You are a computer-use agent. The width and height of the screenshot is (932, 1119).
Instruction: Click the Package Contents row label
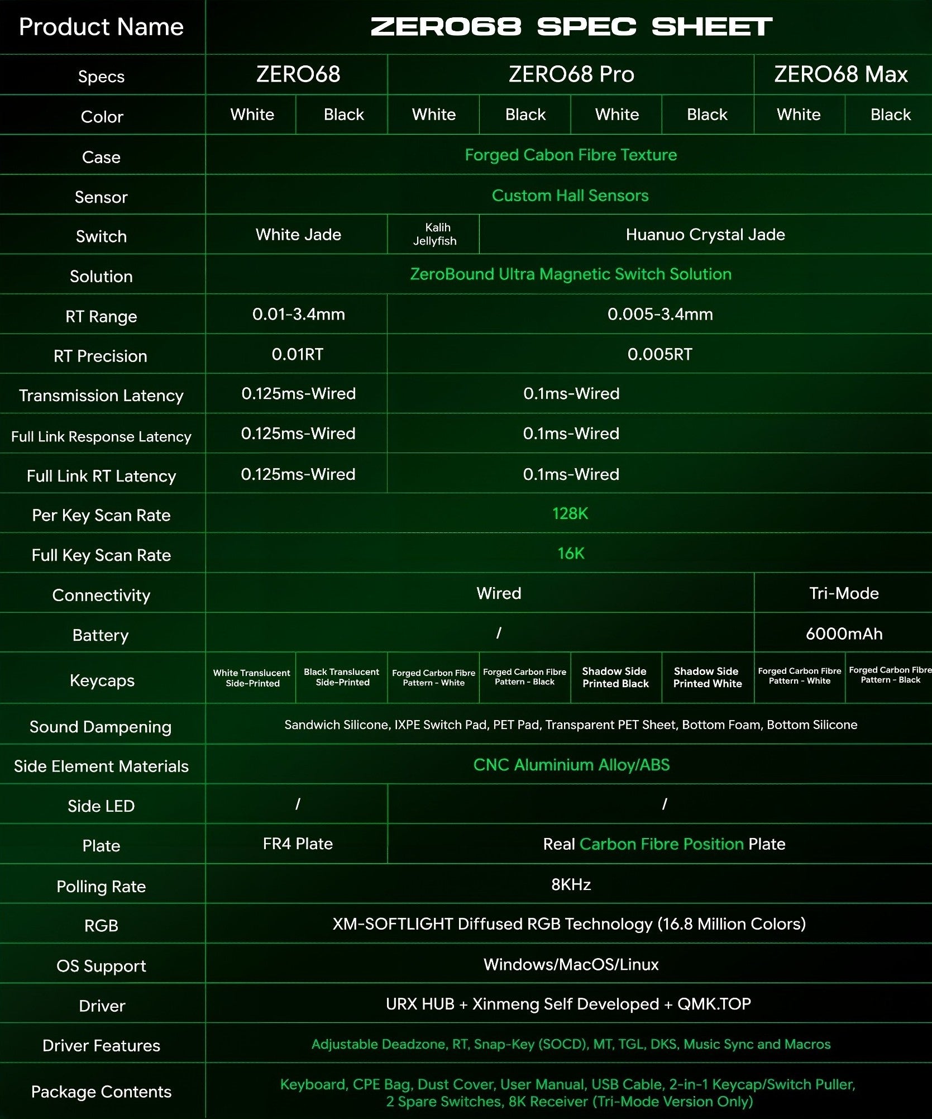coord(101,1092)
